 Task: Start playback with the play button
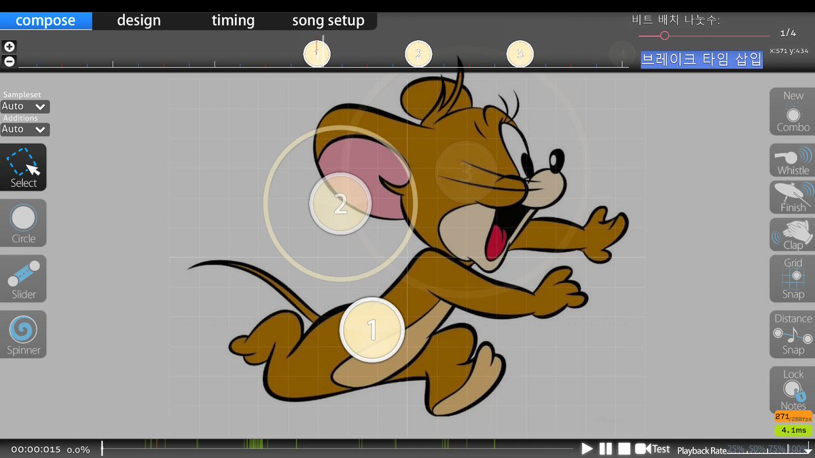tap(587, 449)
